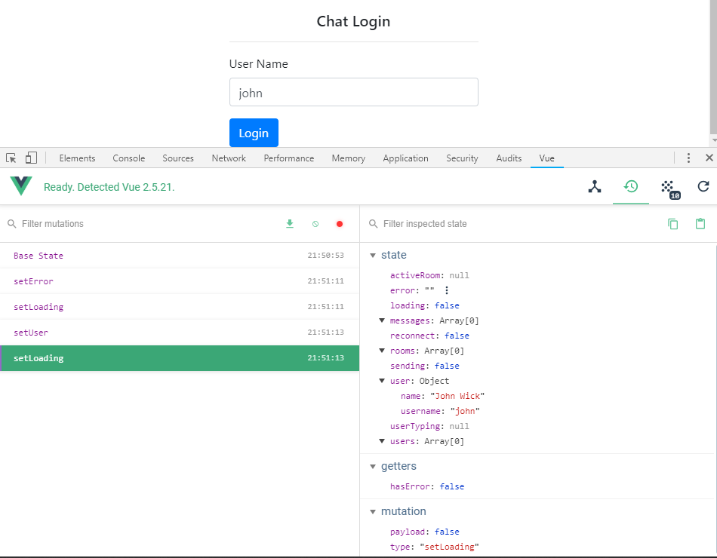Expand the users array
This screenshot has width=717, height=558.
(x=382, y=441)
